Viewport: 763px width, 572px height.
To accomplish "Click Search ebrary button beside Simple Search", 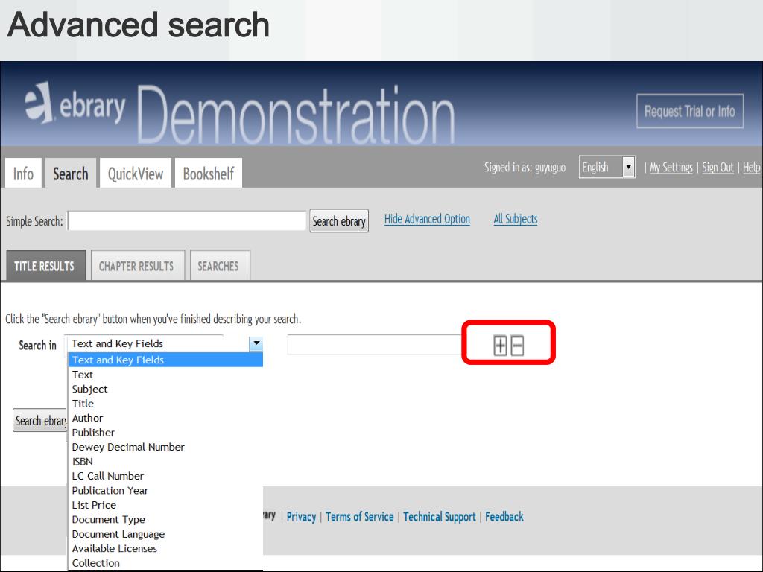I will point(339,221).
